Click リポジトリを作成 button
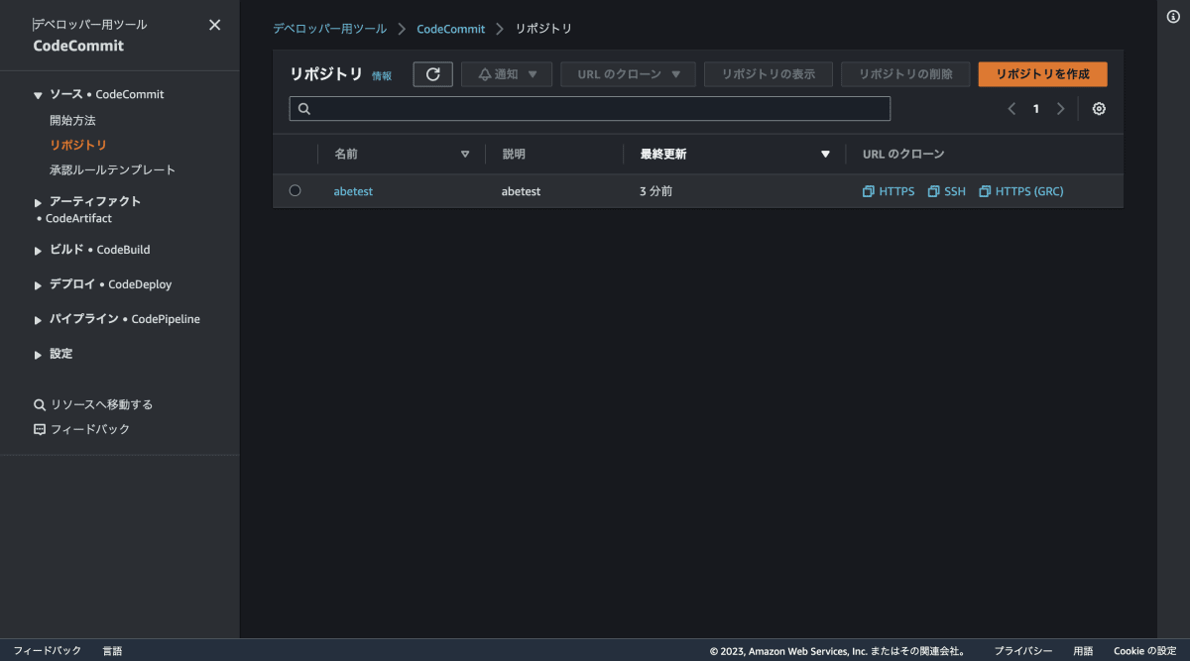 coord(1042,74)
